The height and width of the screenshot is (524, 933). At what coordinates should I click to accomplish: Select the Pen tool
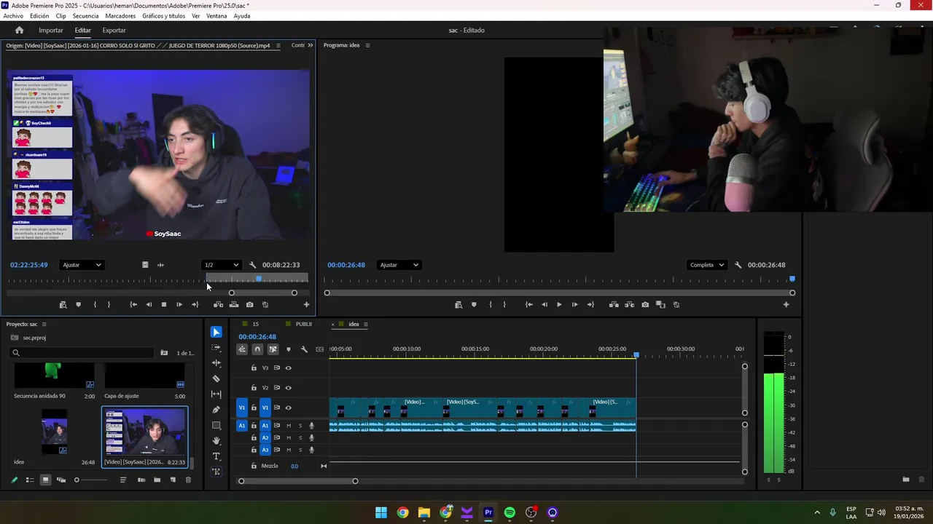(216, 410)
